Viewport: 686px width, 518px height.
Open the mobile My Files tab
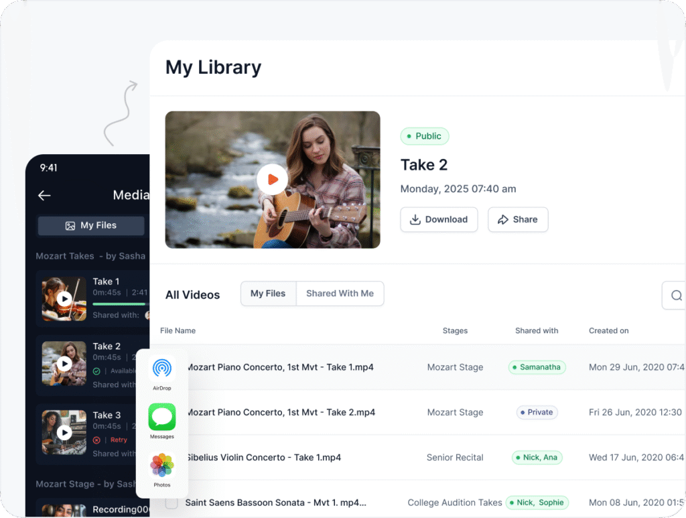[x=91, y=226]
